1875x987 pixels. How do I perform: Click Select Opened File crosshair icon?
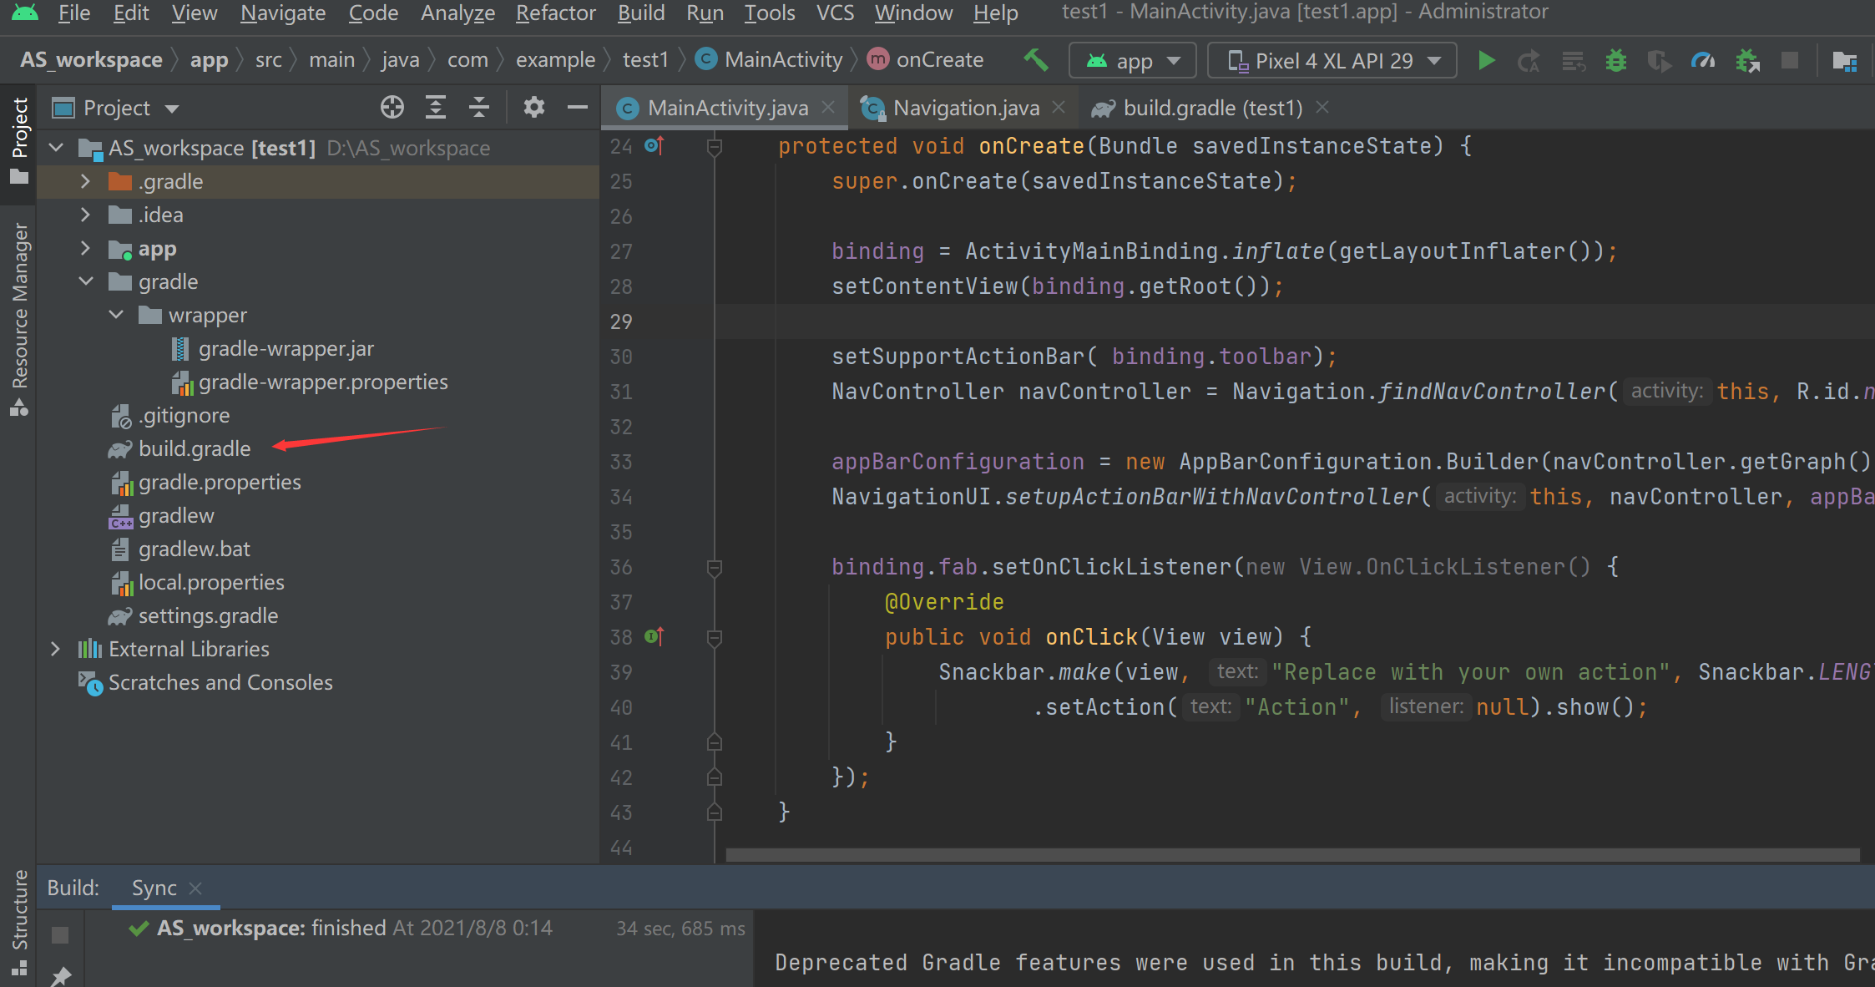tap(392, 108)
